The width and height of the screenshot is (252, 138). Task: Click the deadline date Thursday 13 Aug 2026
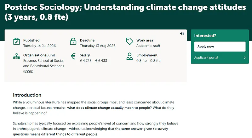point(98,46)
